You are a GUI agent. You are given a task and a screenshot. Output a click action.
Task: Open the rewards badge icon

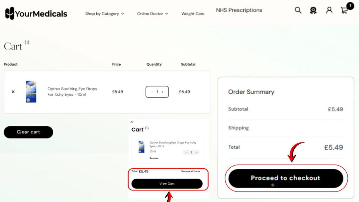313,11
